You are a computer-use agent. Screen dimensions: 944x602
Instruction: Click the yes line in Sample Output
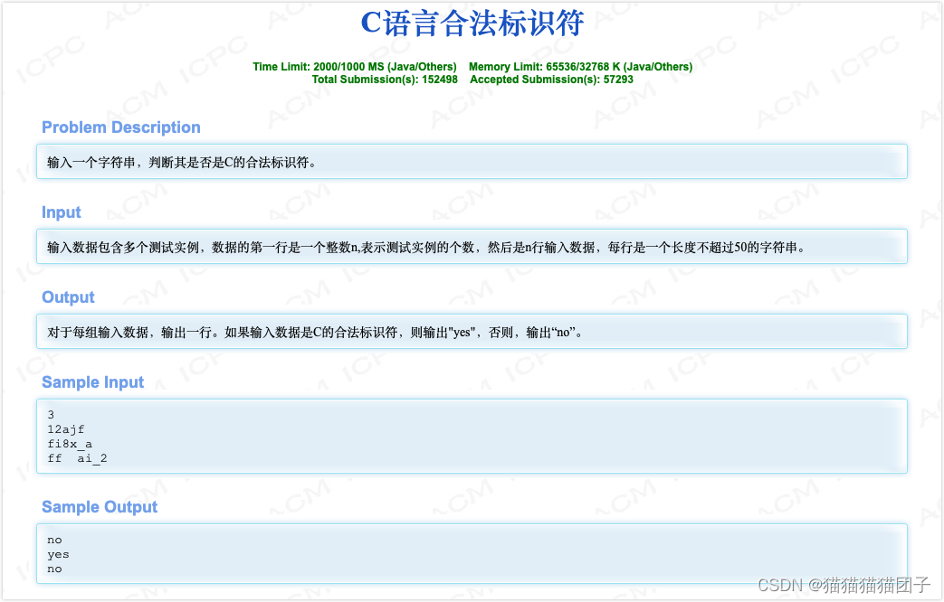click(57, 554)
